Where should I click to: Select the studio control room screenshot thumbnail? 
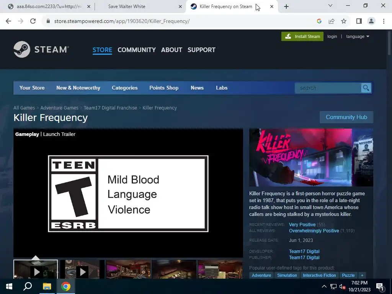click(128, 269)
